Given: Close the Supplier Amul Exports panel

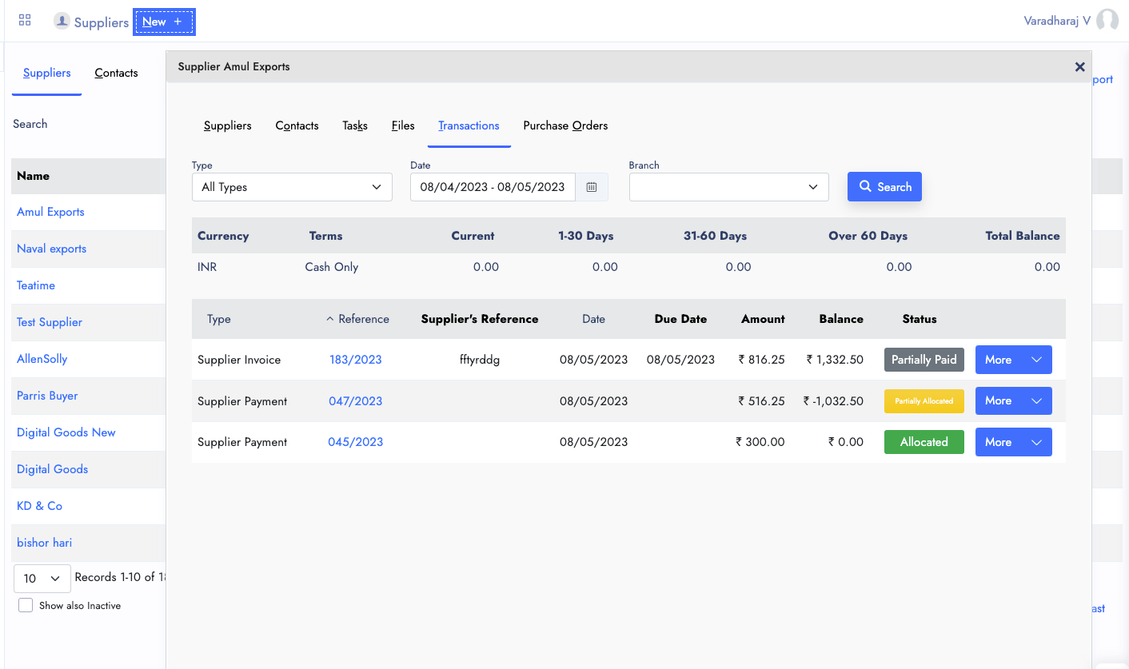Looking at the screenshot, I should (x=1079, y=67).
